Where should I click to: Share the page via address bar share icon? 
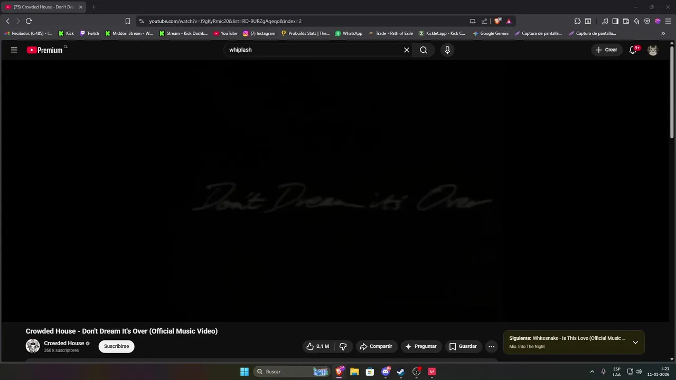coord(484,21)
